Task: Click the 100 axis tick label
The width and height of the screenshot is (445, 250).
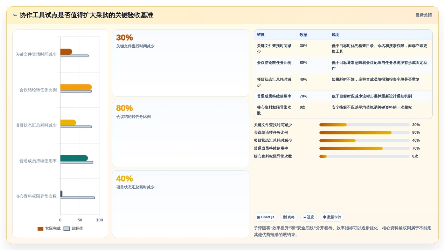Action: pyautogui.click(x=100, y=220)
